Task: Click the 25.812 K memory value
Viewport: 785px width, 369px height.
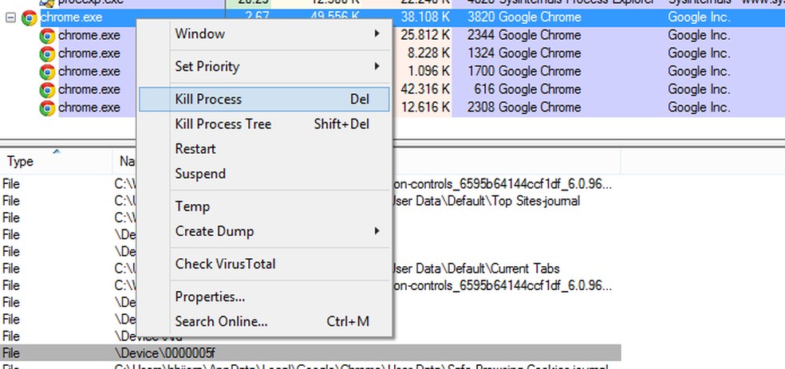Action: tap(425, 36)
